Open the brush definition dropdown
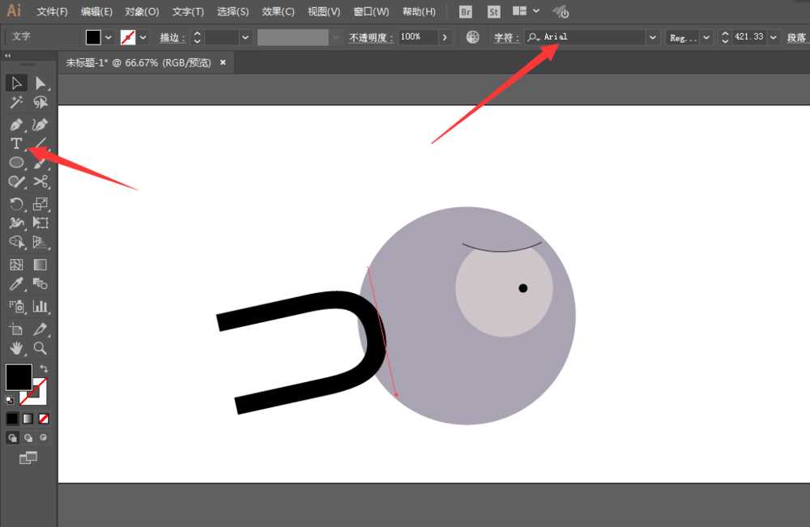Screen dimensions: 810x527 tap(336, 37)
